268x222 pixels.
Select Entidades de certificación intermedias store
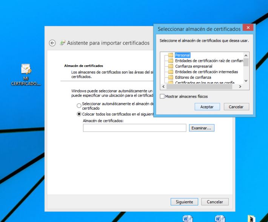pyautogui.click(x=206, y=72)
